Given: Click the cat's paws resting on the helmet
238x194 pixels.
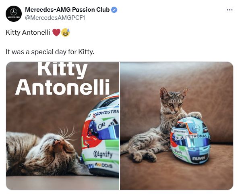Looking at the screenshot, I should (x=190, y=115).
